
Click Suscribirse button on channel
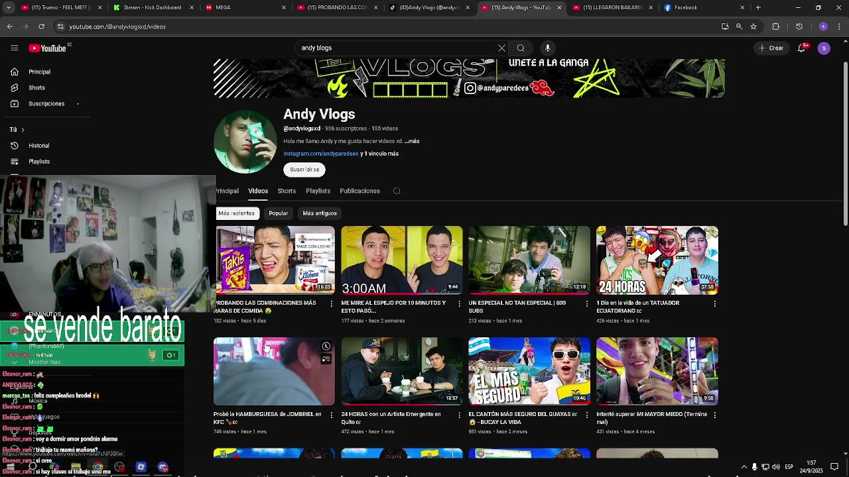click(304, 170)
